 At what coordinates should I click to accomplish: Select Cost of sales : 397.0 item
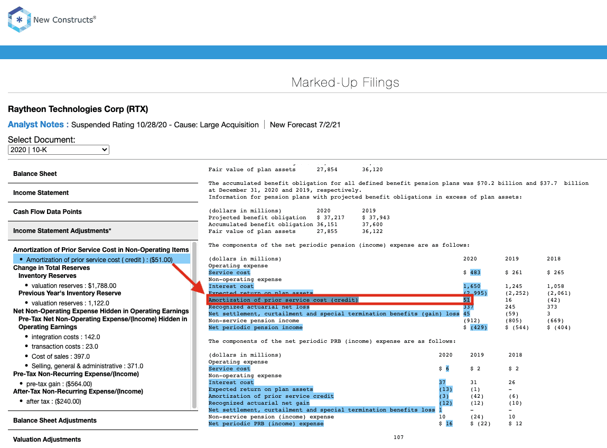point(60,357)
